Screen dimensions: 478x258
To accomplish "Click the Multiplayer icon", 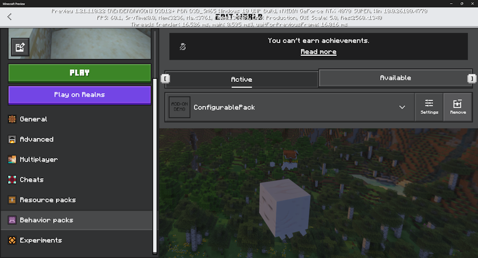I will point(12,160).
